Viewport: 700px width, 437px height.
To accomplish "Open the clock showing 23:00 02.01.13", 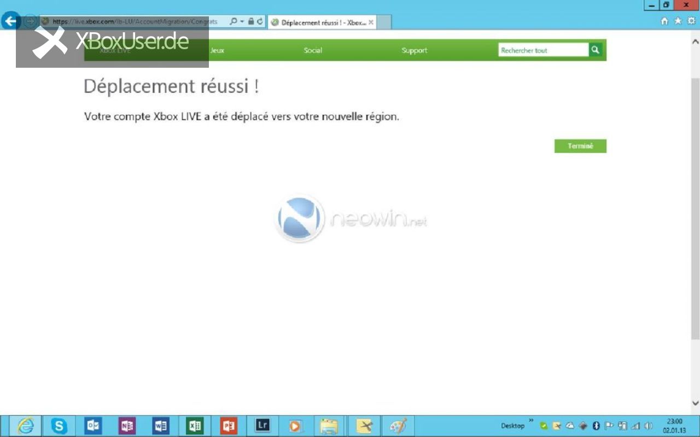I will pos(674,426).
